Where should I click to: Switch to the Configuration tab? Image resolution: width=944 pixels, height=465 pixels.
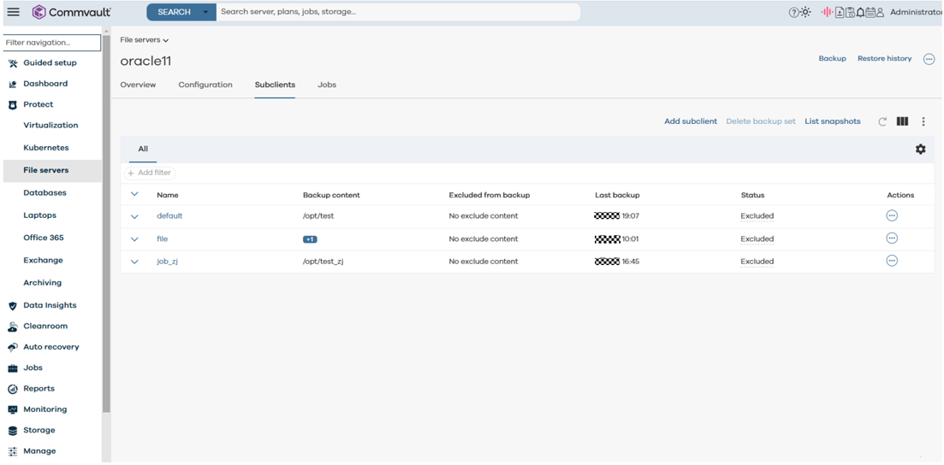click(x=205, y=85)
